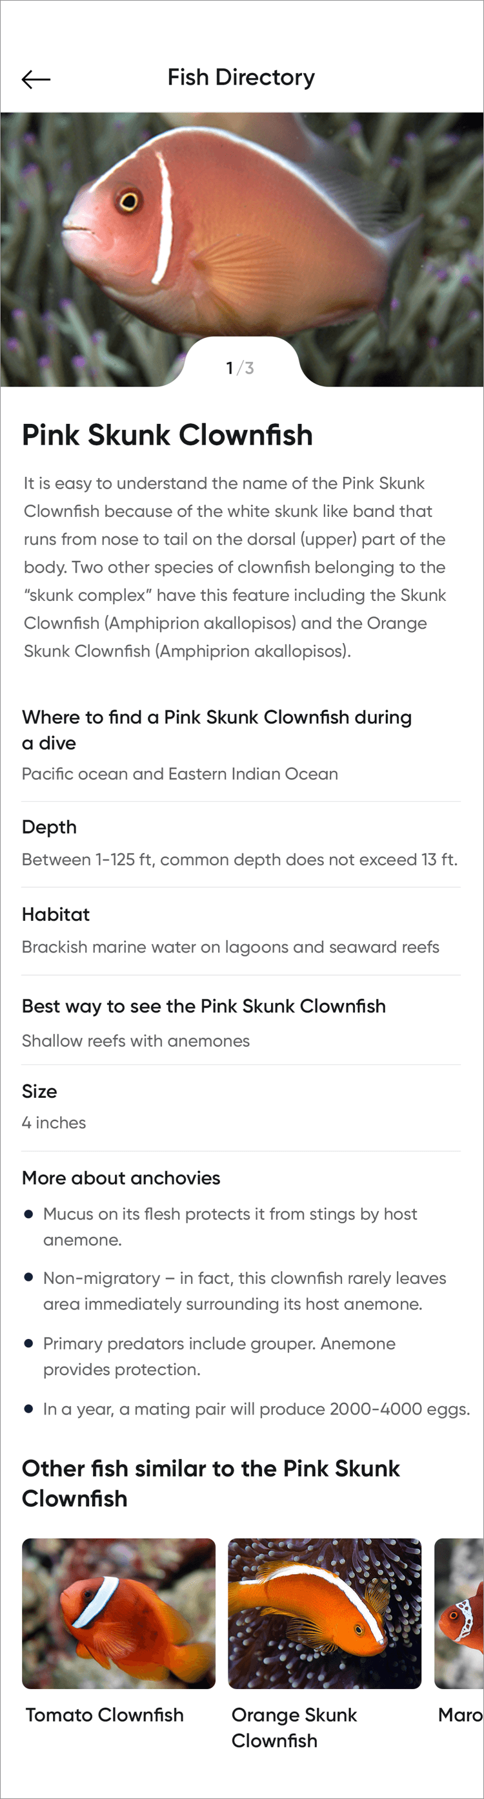Click the Fish Directory header title

click(241, 78)
